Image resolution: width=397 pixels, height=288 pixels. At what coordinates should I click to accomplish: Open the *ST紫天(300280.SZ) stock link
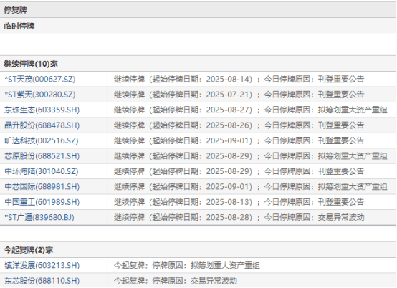pyautogui.click(x=40, y=95)
